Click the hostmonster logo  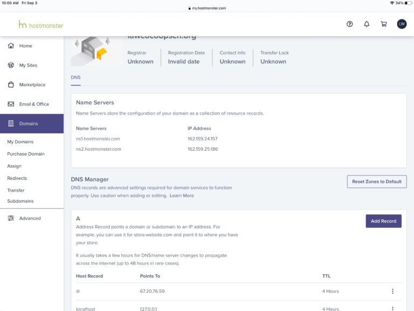coord(41,25)
